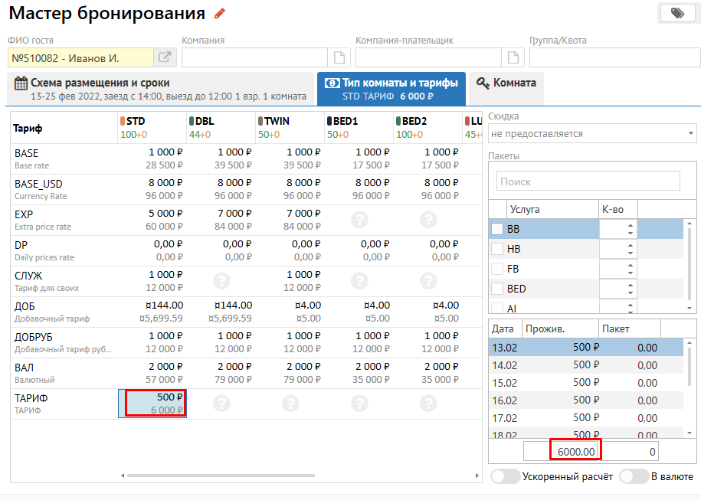Click question mark in СЛУЖ row DBL column
The width and height of the screenshot is (701, 500).
click(x=221, y=281)
